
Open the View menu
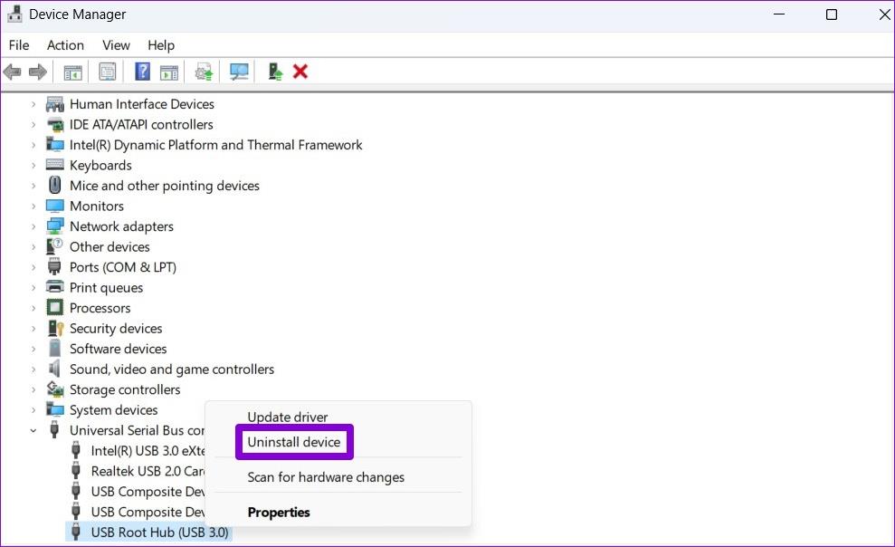pyautogui.click(x=115, y=44)
